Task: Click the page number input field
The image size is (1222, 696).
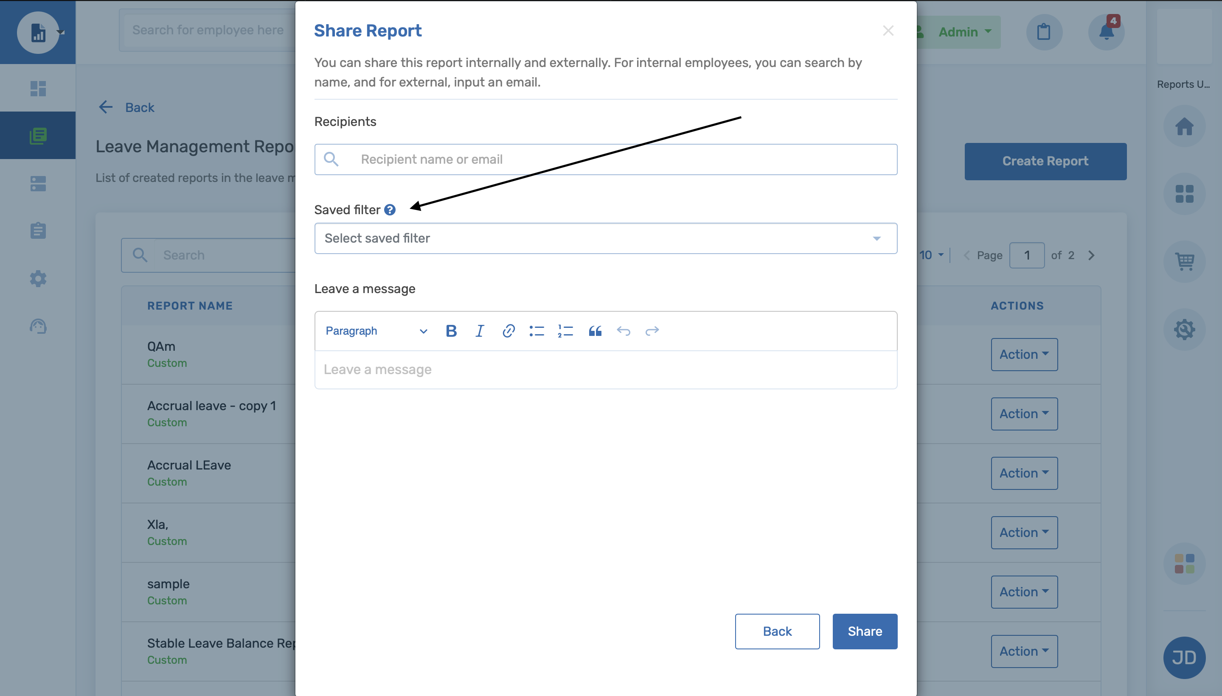Action: click(1026, 255)
